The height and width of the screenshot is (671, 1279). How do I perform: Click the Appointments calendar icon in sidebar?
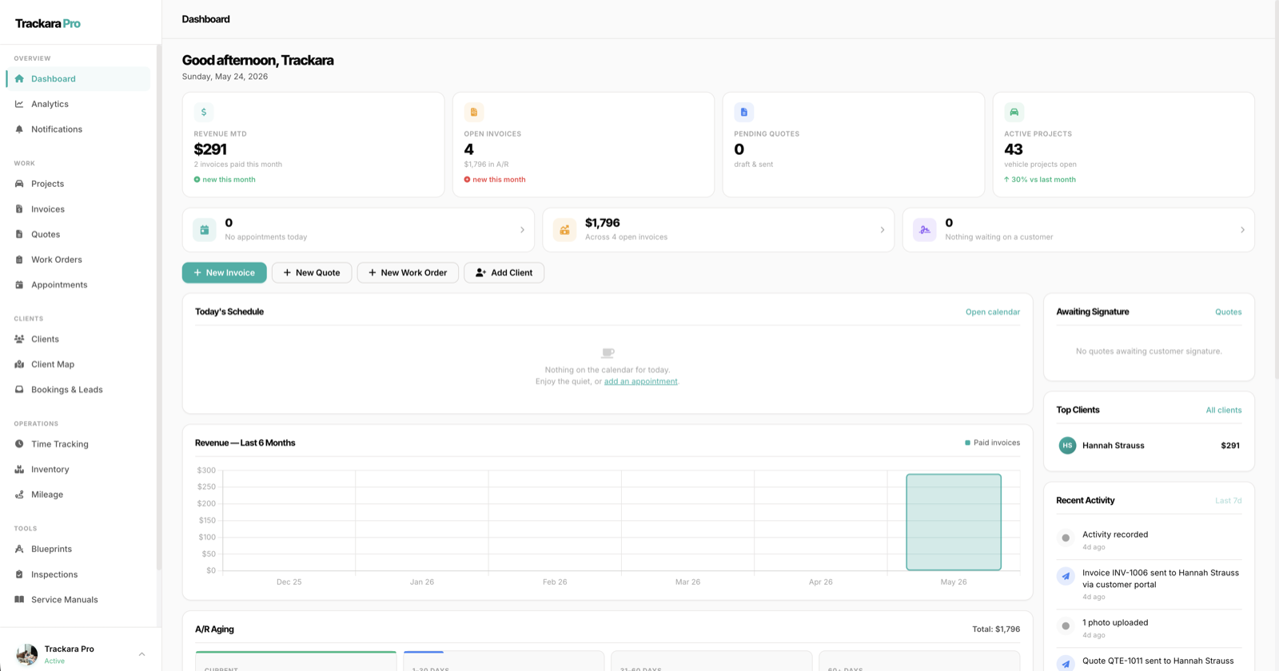click(x=19, y=284)
